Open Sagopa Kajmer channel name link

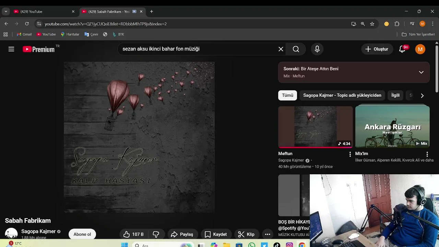[x=38, y=232]
